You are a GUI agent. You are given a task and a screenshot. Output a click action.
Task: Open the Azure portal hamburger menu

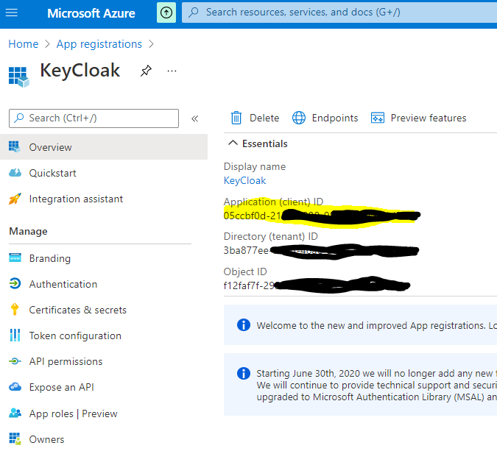pyautogui.click(x=12, y=13)
